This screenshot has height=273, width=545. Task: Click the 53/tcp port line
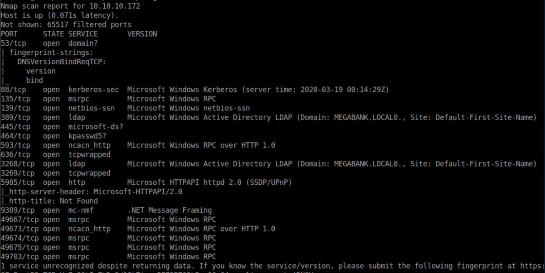14,43
